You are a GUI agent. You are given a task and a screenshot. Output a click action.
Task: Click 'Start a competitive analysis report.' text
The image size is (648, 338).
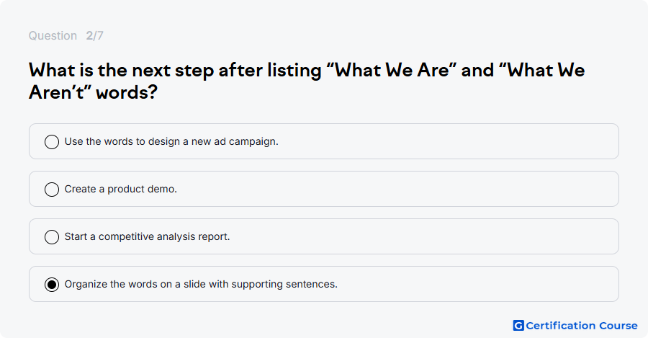[147, 236]
